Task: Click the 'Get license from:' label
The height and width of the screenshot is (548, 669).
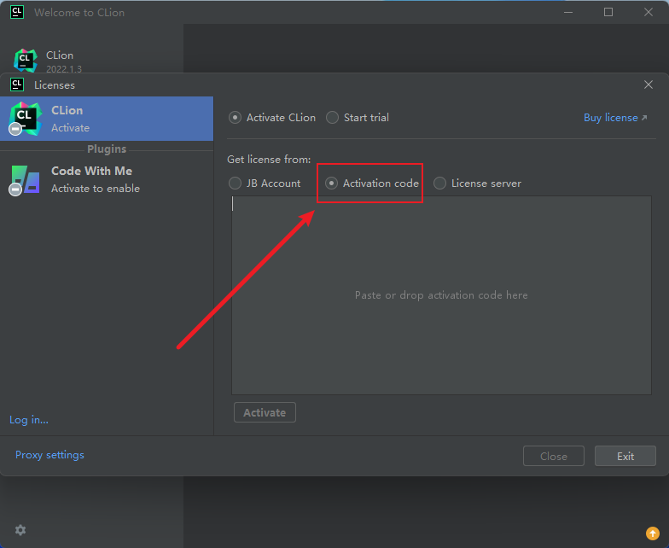Action: tap(269, 159)
